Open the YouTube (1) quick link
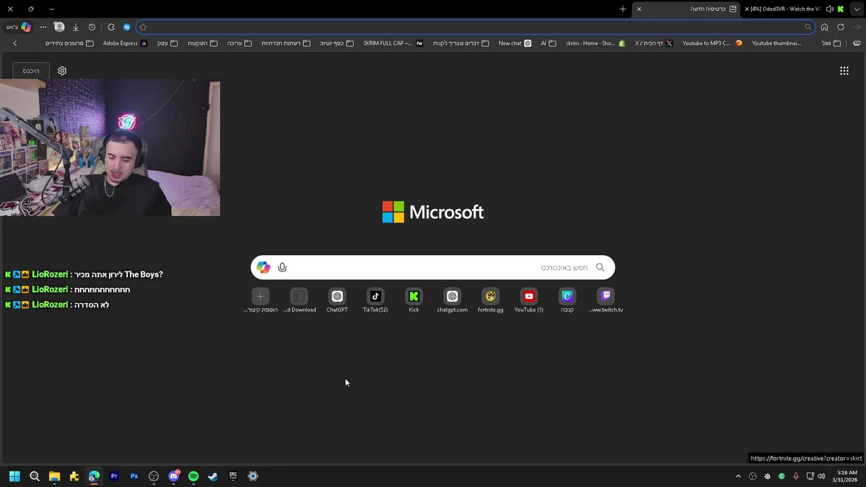Viewport: 866px width, 487px height. pos(529,300)
